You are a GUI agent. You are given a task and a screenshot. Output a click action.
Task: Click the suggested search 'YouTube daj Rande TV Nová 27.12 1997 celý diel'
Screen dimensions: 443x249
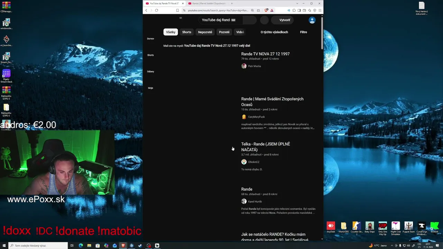pyautogui.click(x=217, y=46)
